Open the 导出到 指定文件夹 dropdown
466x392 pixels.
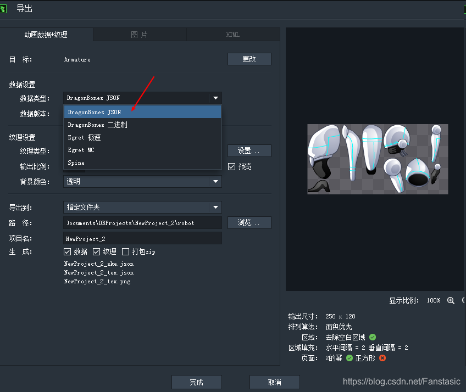pyautogui.click(x=142, y=208)
